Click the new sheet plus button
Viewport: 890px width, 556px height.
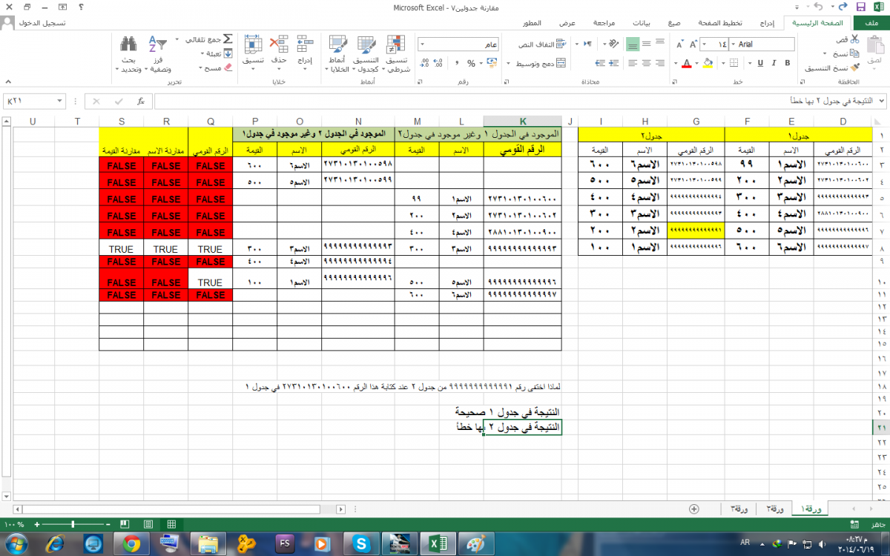pyautogui.click(x=694, y=509)
